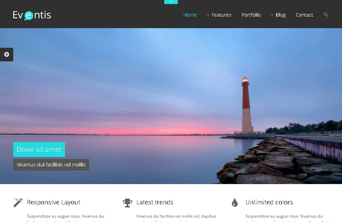Click the water droplet icon

pos(235,203)
